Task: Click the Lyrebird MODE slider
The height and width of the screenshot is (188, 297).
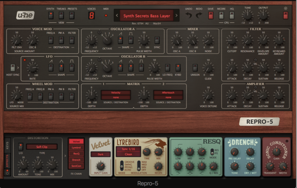Action: pos(122,166)
